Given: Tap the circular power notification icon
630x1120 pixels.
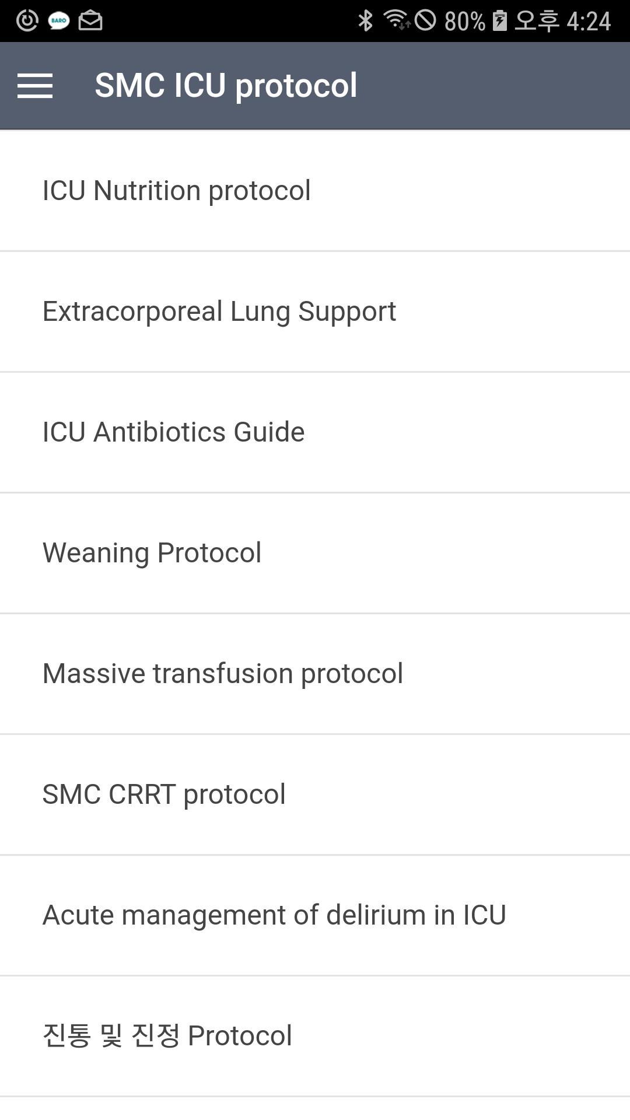Looking at the screenshot, I should [27, 20].
